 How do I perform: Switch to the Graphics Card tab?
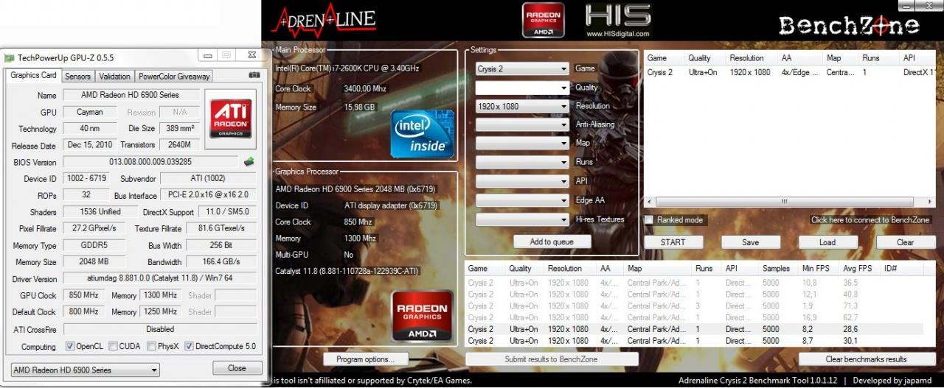coord(33,75)
